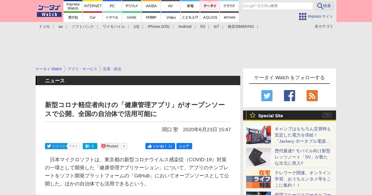This screenshot has width=372, height=195.
Task: Open the arrows tab
Action: point(229,17)
